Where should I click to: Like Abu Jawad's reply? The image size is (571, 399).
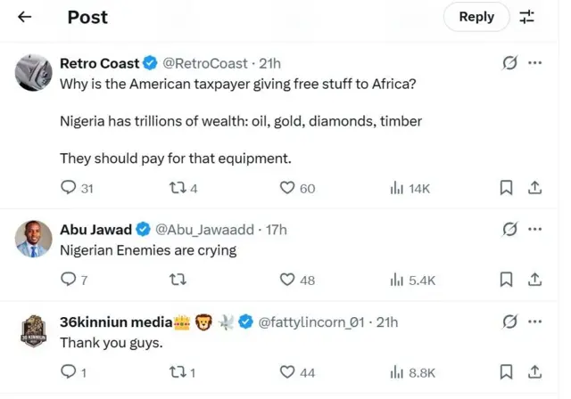(x=287, y=280)
